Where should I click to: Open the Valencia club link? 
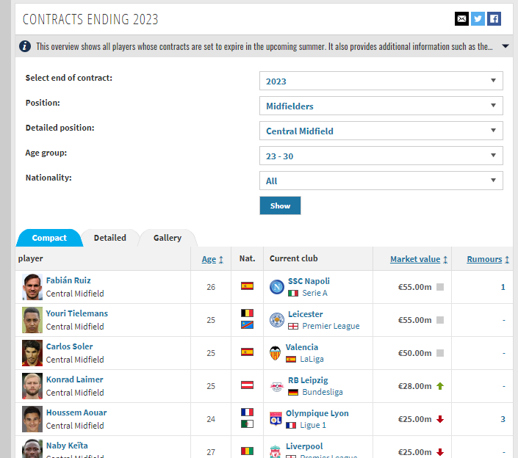click(302, 347)
